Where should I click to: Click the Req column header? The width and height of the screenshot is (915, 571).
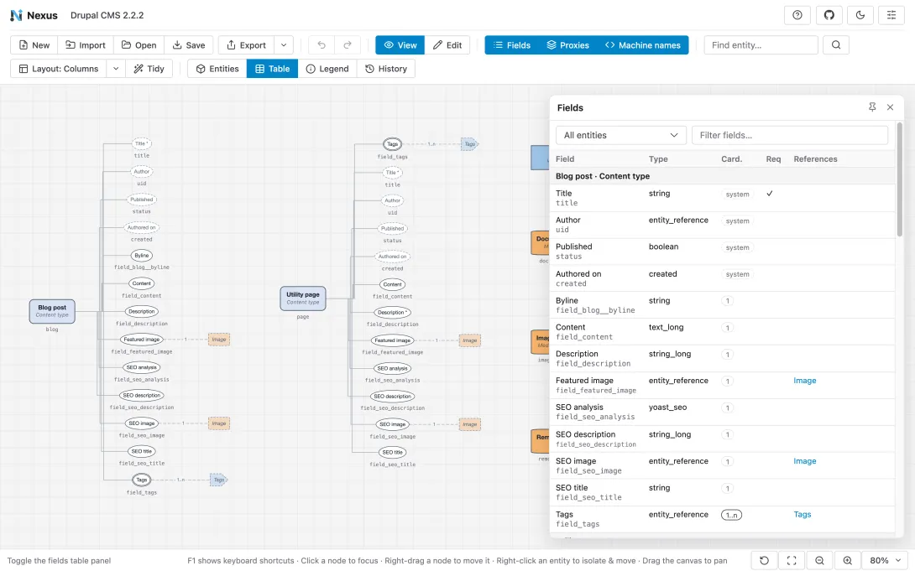point(773,159)
